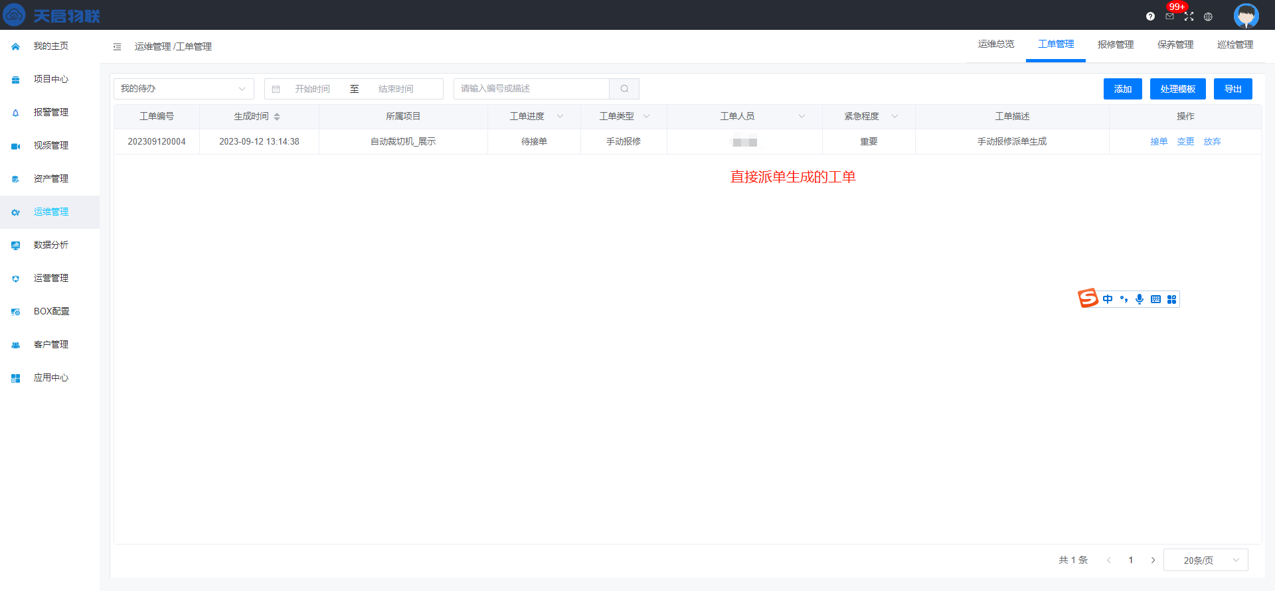The height and width of the screenshot is (591, 1275).
Task: Open the Sogou toolbox grid icon
Action: pyautogui.click(x=1171, y=299)
